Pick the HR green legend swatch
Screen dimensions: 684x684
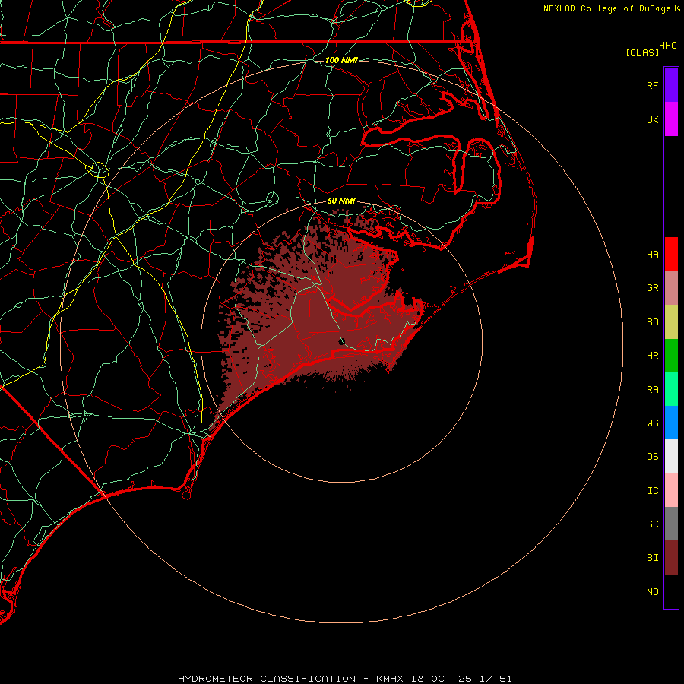click(x=671, y=356)
